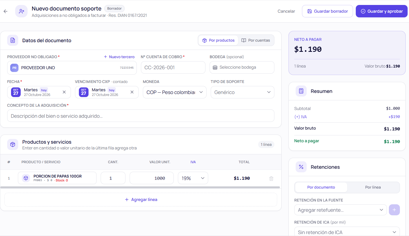The height and width of the screenshot is (236, 409).
Task: Click the valor unitario field showing 1000
Action: 152,178
